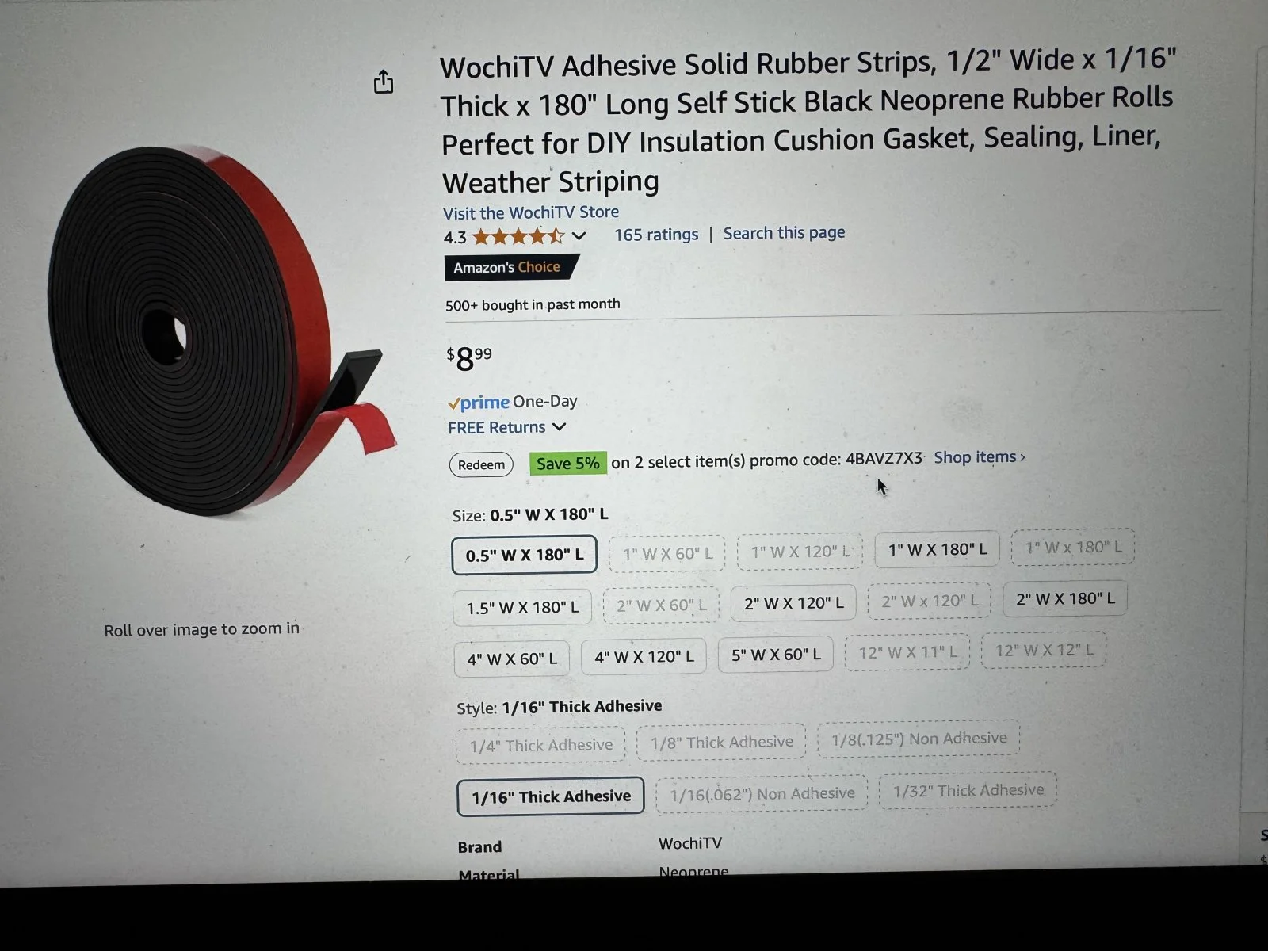Select the 2" W X 120" L size option
The image size is (1268, 951).
click(794, 604)
